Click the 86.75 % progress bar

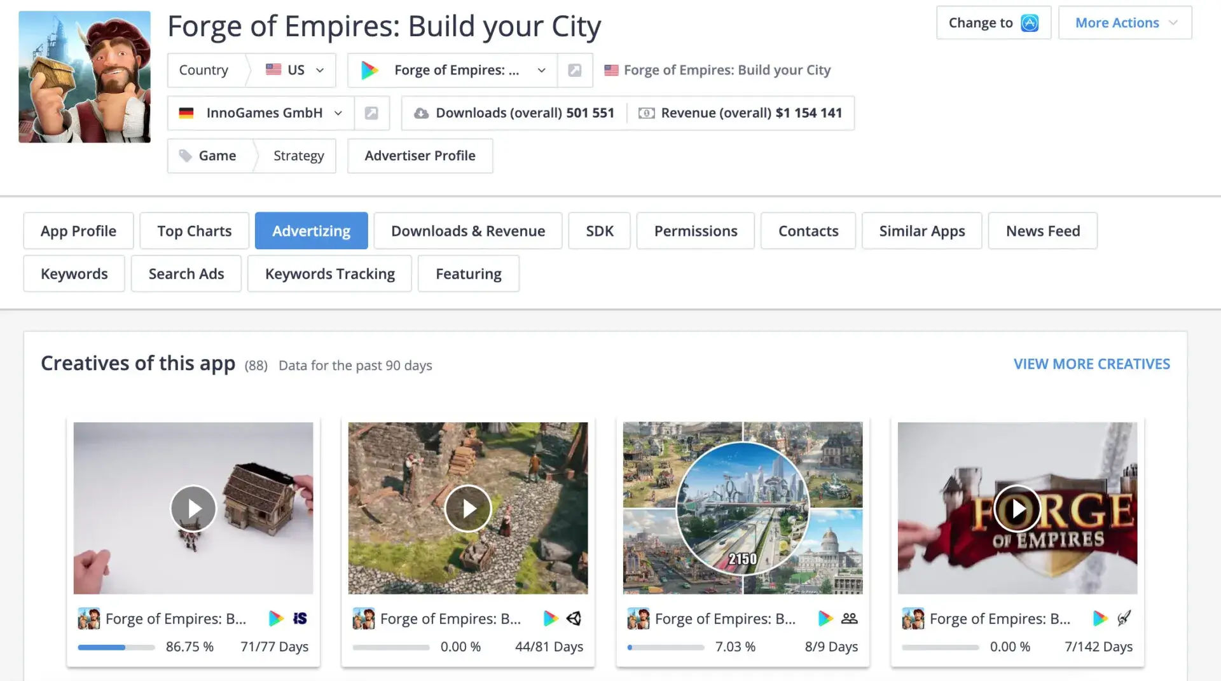pyautogui.click(x=116, y=647)
